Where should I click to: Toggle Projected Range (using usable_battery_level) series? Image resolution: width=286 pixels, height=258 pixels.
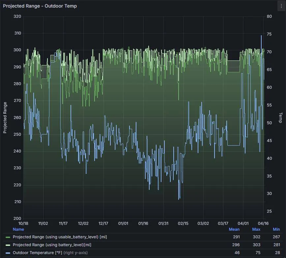[x=60, y=237]
